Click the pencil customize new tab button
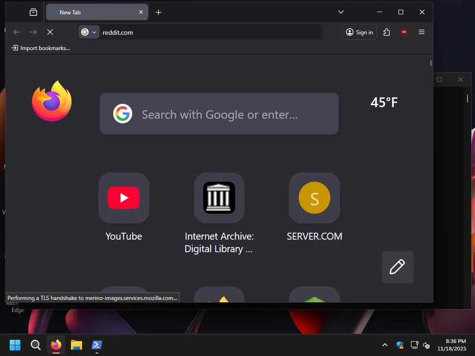This screenshot has width=475, height=356. click(398, 267)
